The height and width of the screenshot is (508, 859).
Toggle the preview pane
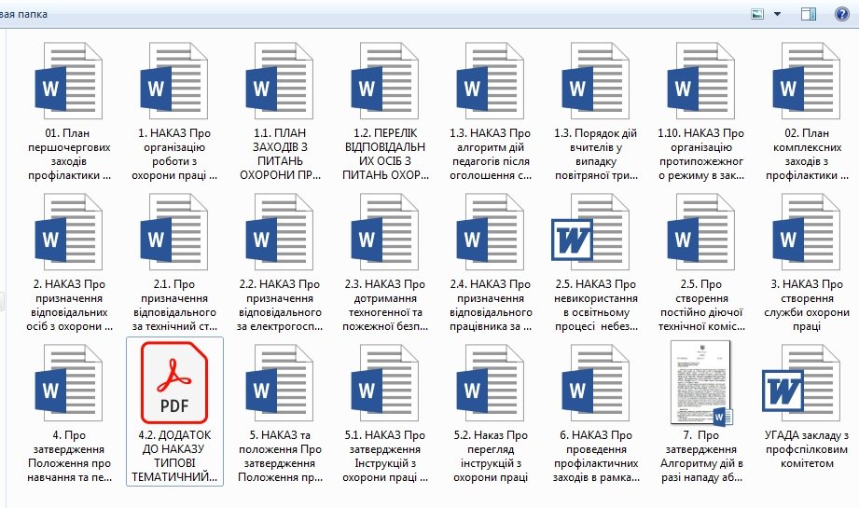(809, 14)
